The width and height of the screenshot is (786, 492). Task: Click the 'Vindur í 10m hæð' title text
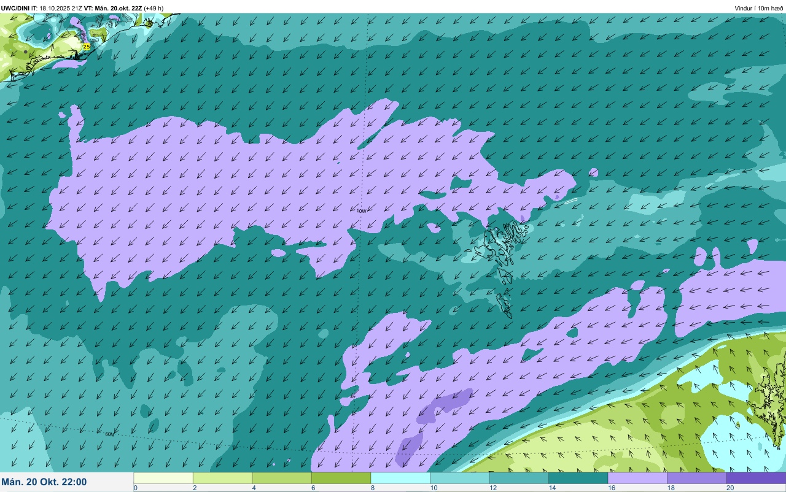[759, 9]
